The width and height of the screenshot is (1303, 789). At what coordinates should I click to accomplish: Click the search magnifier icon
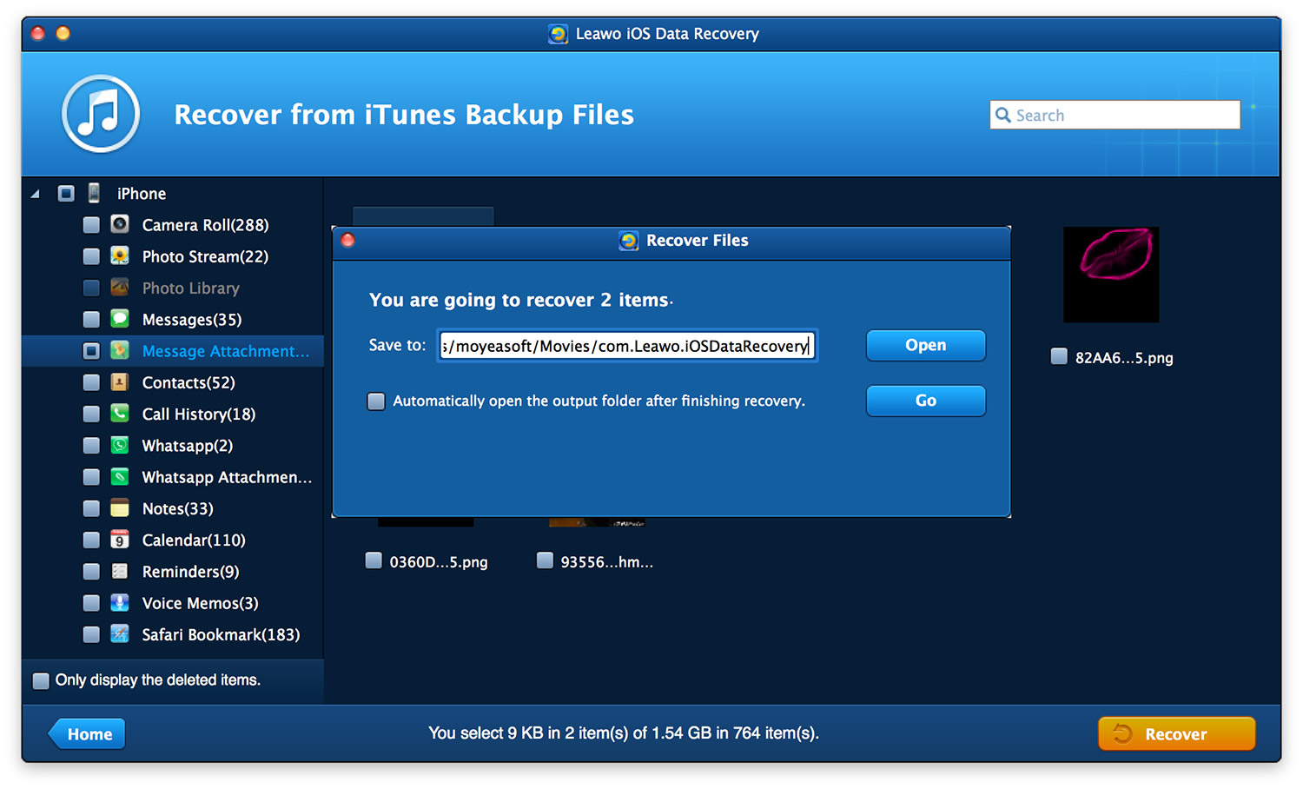coord(1003,115)
